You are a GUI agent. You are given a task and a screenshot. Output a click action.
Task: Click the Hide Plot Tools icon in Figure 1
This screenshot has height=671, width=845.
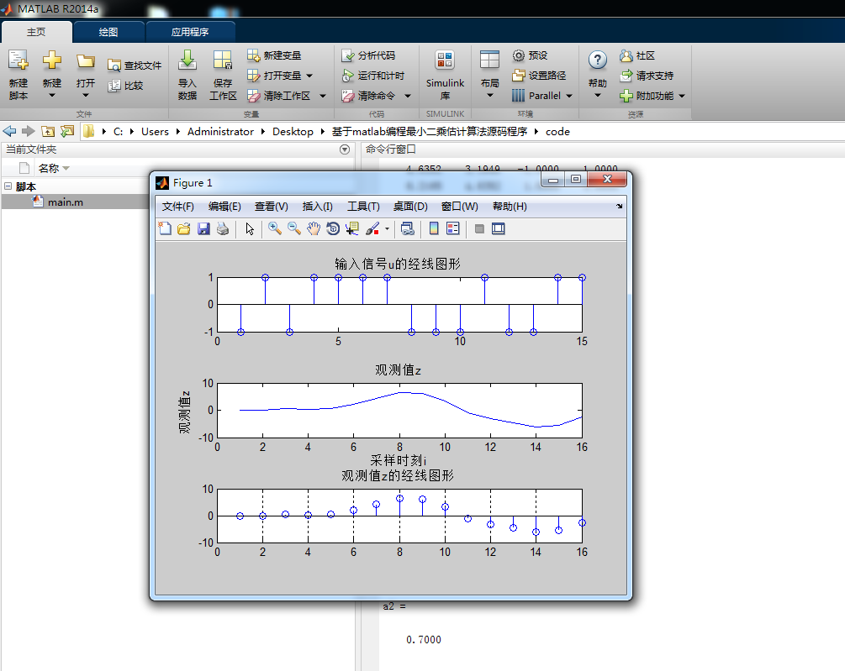(479, 228)
